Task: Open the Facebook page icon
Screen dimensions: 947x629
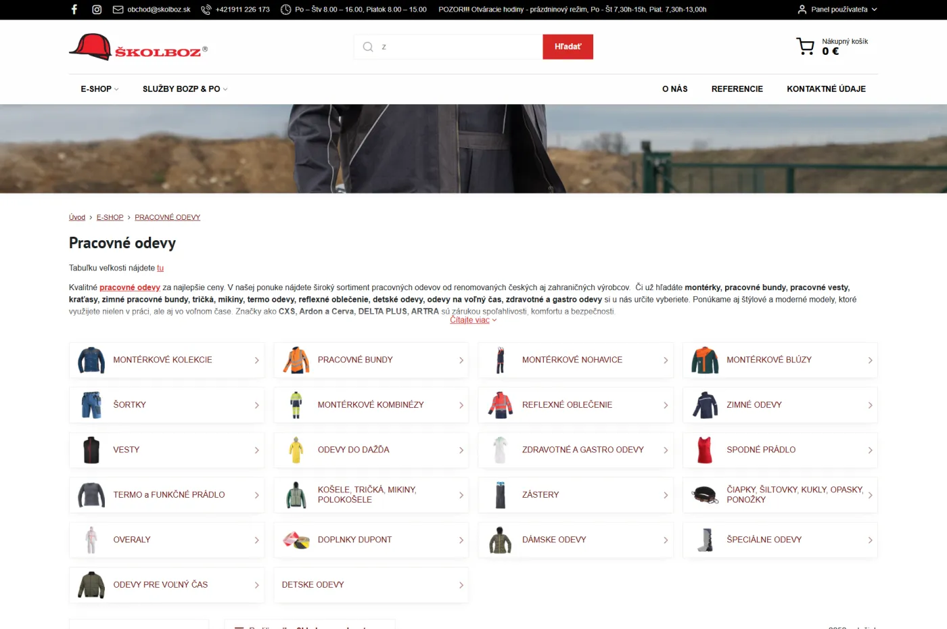Action: [x=74, y=9]
